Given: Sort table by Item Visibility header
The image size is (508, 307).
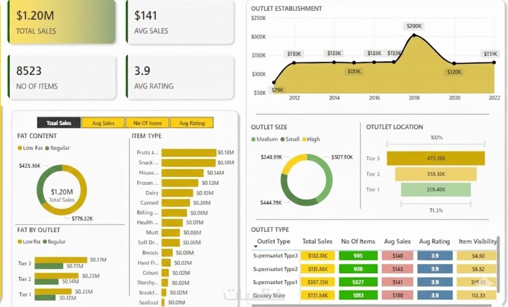Looking at the screenshot, I should pyautogui.click(x=478, y=242).
